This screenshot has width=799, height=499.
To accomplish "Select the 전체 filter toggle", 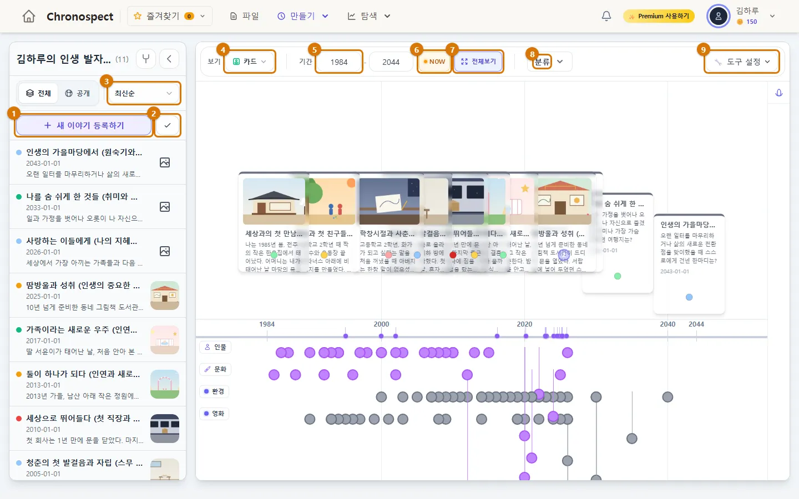I will click(38, 93).
